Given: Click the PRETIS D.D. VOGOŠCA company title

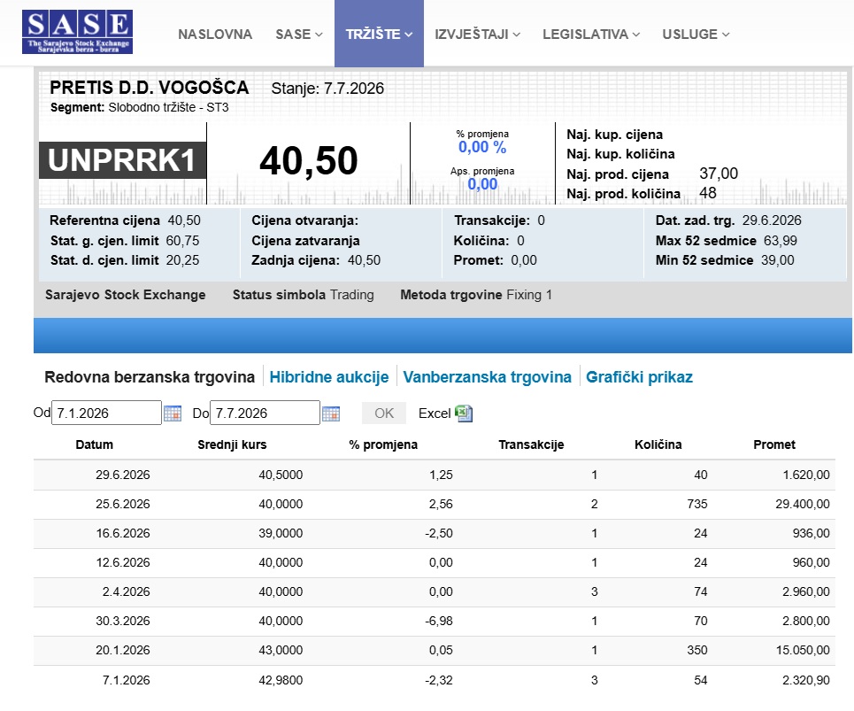Looking at the screenshot, I should 150,88.
